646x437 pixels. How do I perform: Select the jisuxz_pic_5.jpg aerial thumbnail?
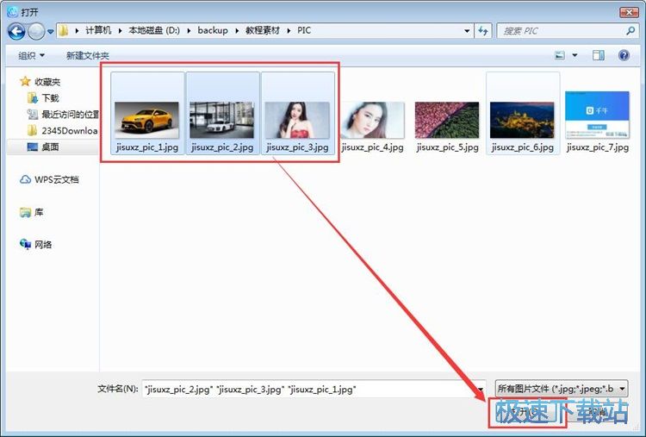(447, 120)
